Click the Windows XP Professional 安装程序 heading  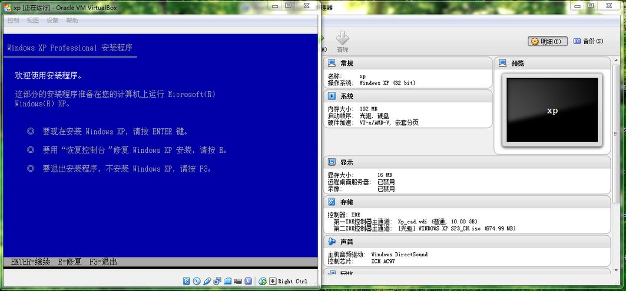70,48
